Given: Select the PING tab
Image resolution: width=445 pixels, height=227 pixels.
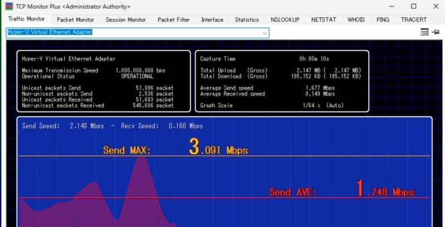Looking at the screenshot, I should (383, 20).
